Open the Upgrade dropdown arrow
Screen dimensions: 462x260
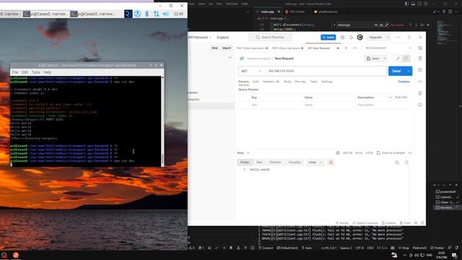coord(388,38)
